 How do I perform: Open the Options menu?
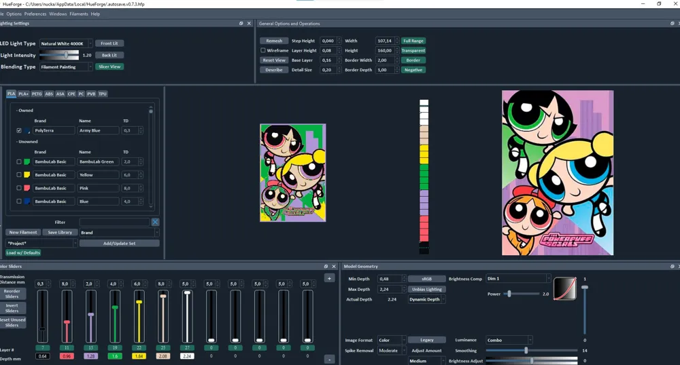pyautogui.click(x=14, y=14)
